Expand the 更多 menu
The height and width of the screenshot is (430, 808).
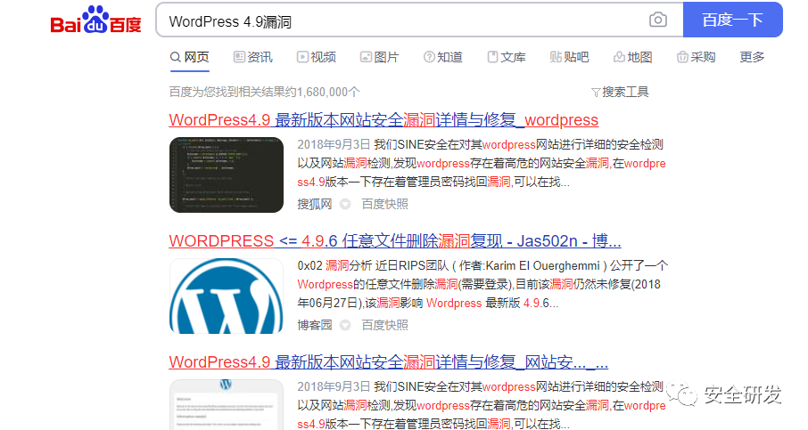752,57
